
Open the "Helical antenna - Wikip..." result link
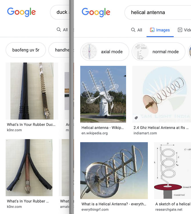point(103,128)
